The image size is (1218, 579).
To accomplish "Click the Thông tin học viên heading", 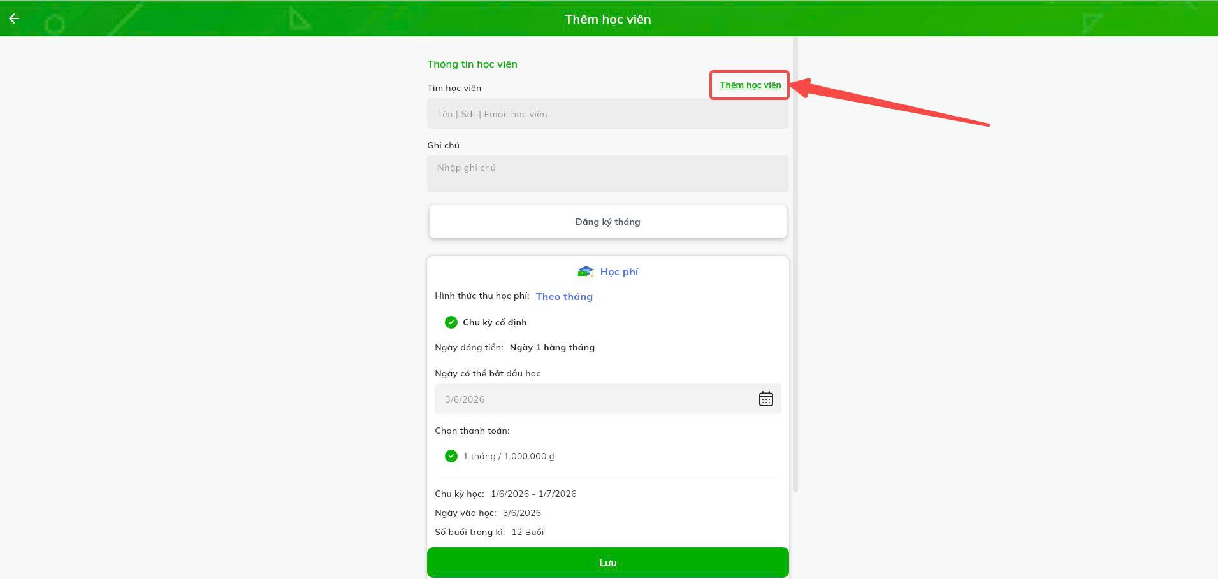I will (472, 64).
